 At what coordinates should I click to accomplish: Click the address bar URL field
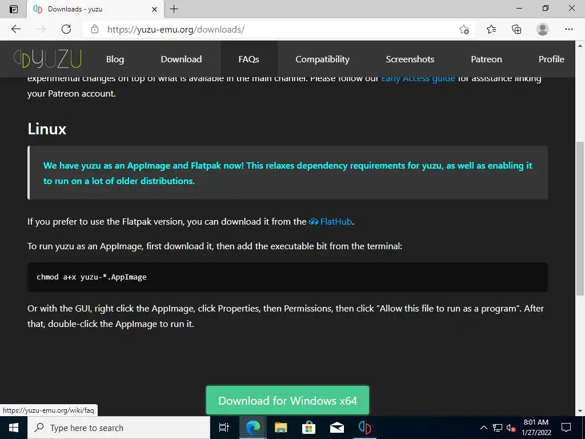pos(269,29)
